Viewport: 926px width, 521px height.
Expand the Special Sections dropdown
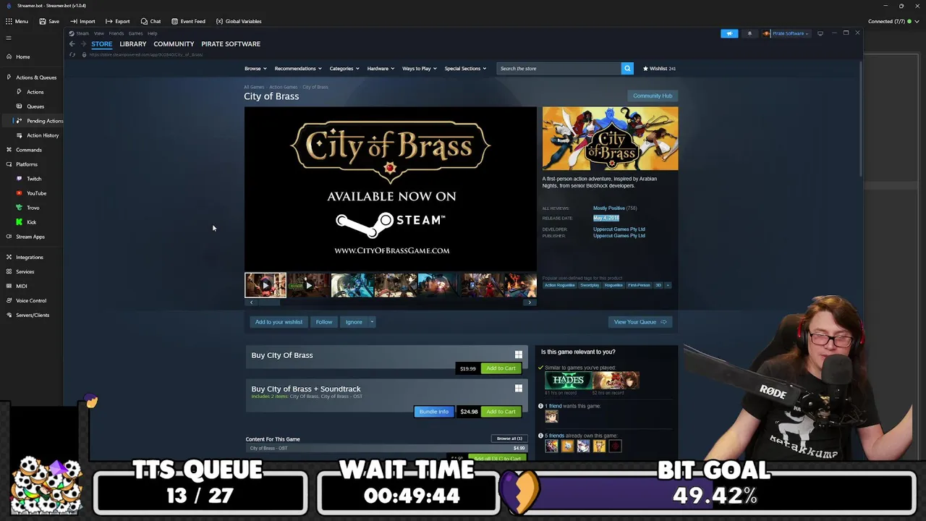pos(465,69)
